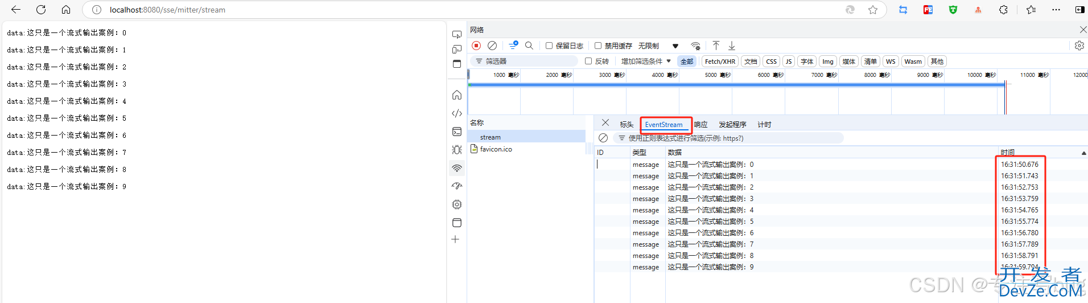This screenshot has width=1088, height=303.
Task: Click import HAR upload arrow
Action: (716, 46)
